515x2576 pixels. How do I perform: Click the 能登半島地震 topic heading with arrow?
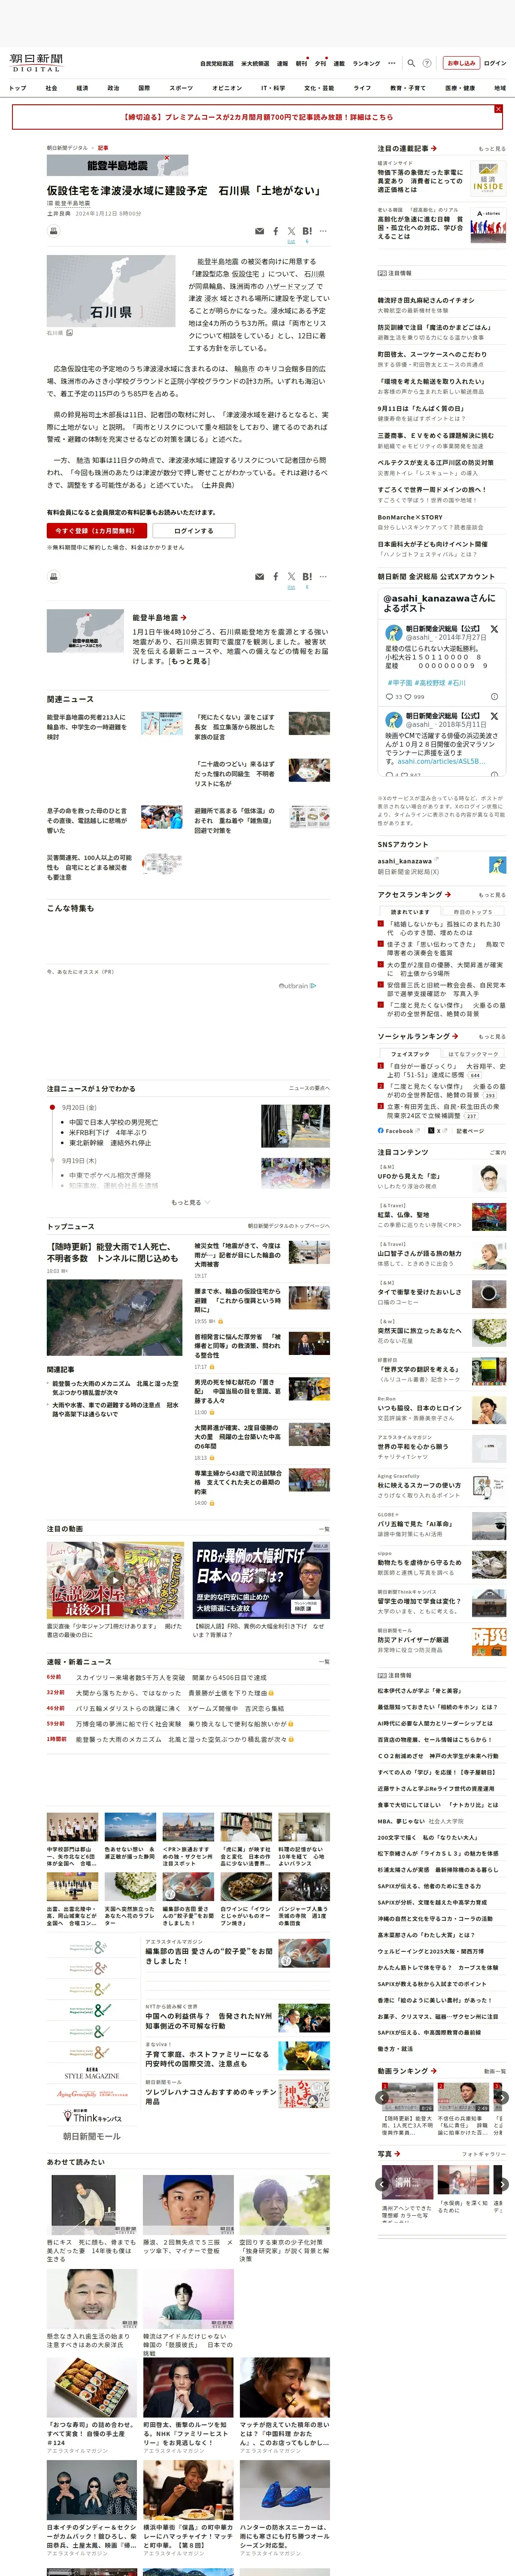160,618
